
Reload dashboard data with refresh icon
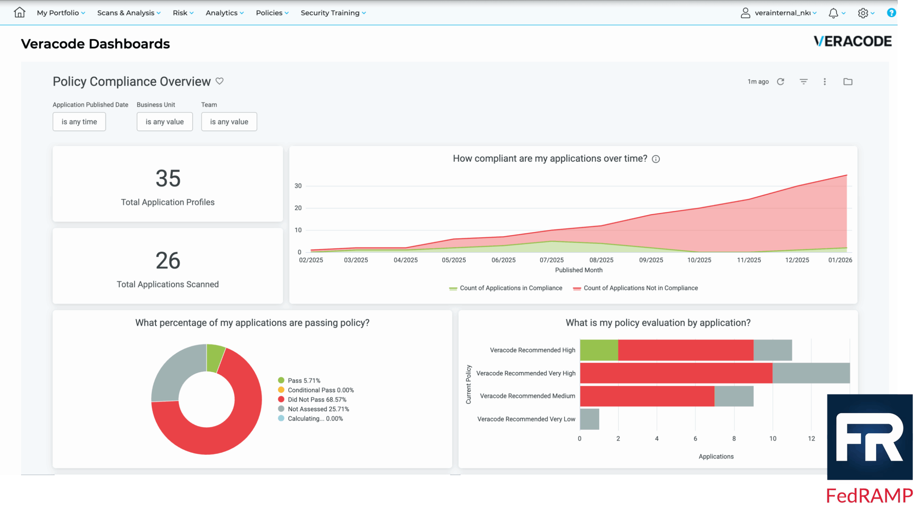780,82
